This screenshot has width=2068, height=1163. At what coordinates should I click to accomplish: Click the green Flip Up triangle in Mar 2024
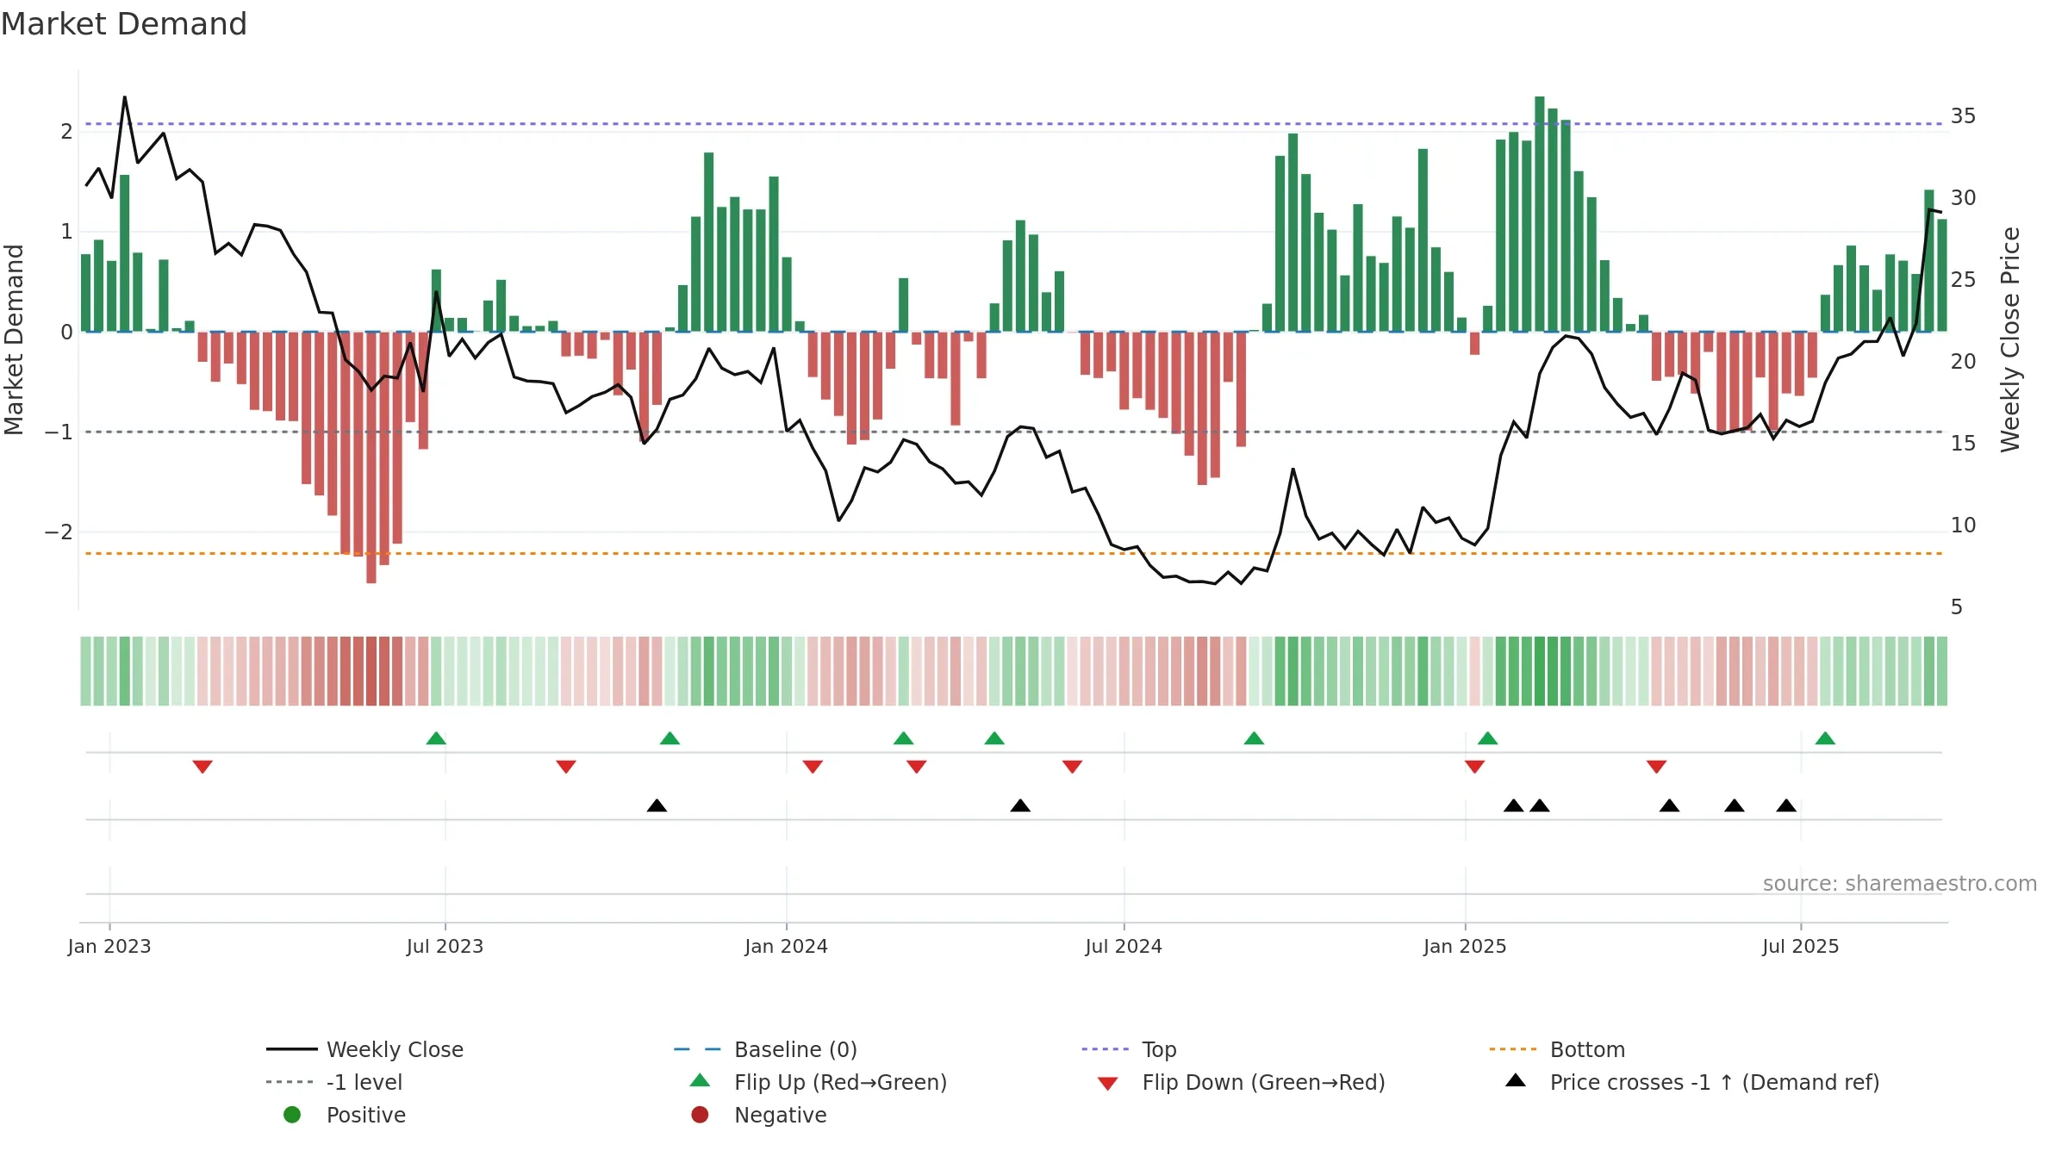pos(903,738)
